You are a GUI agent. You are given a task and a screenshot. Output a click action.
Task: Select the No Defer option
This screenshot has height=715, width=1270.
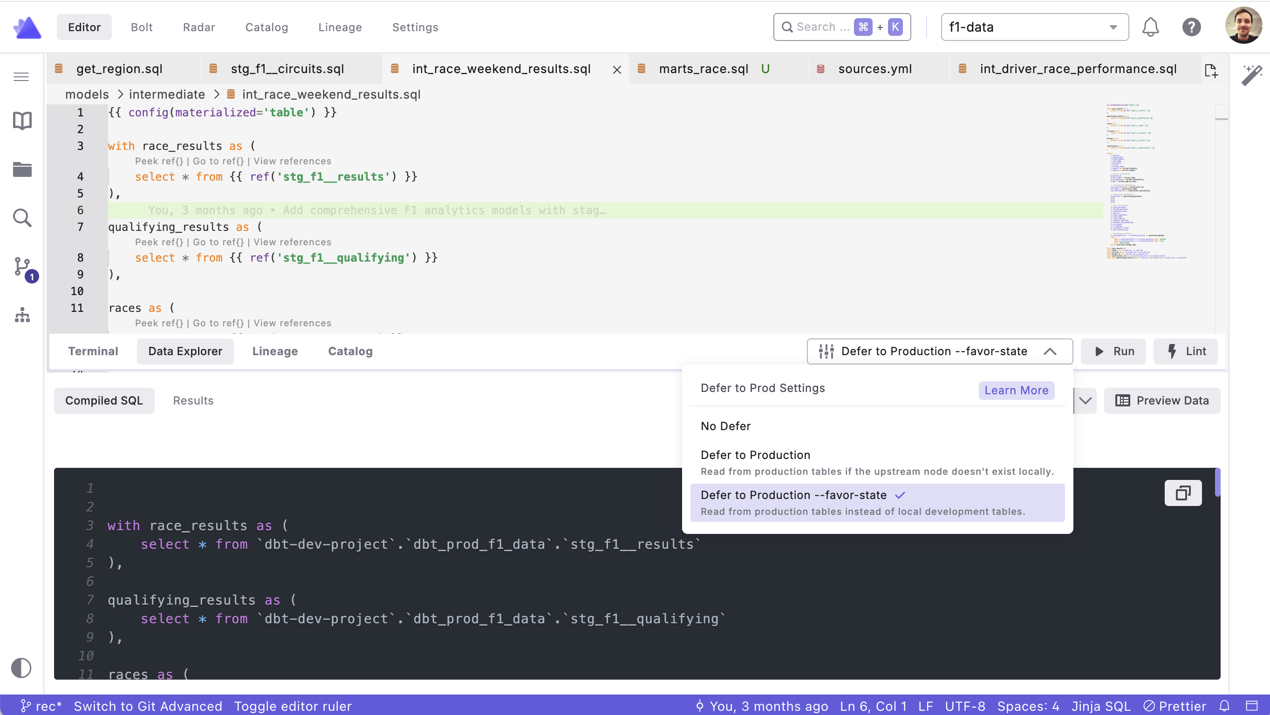[x=725, y=426]
